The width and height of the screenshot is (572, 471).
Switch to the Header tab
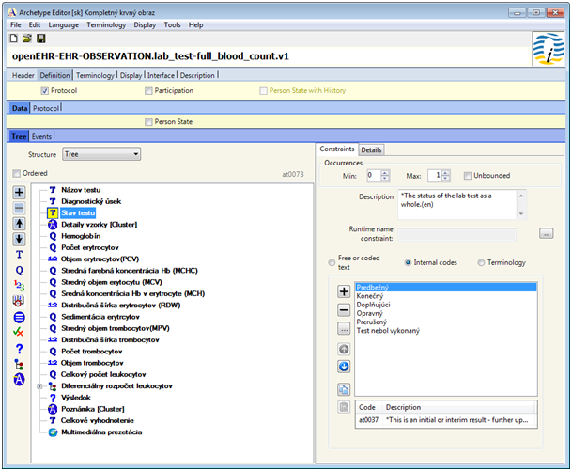tap(23, 75)
